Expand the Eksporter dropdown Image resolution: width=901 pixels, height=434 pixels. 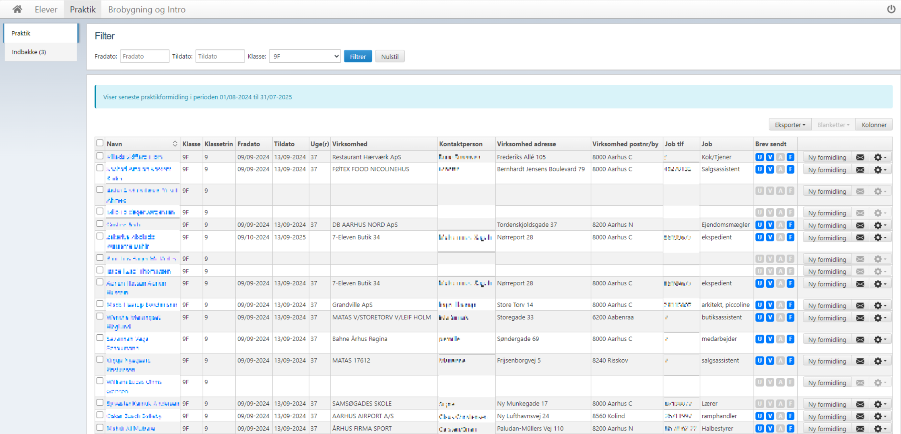790,125
